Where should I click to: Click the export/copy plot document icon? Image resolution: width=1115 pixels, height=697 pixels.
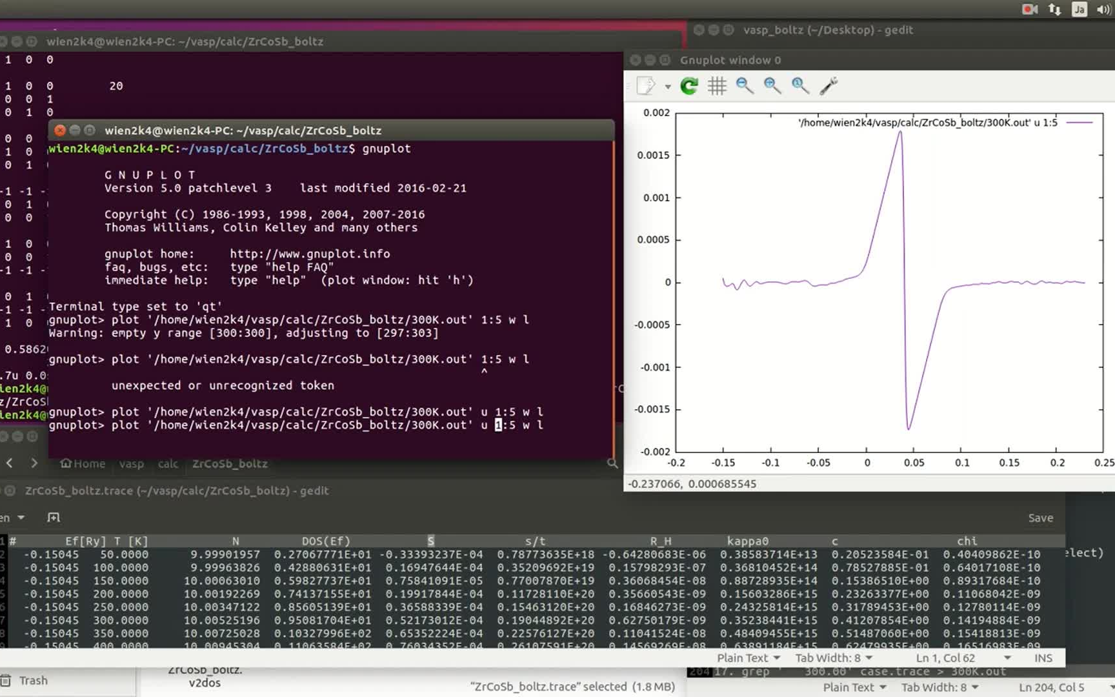[646, 86]
